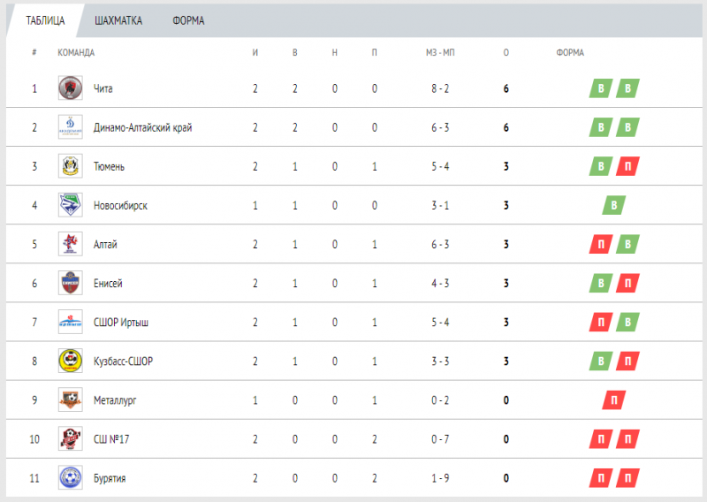Click the Бурятия team crest
Image resolution: width=707 pixels, height=502 pixels.
point(70,477)
